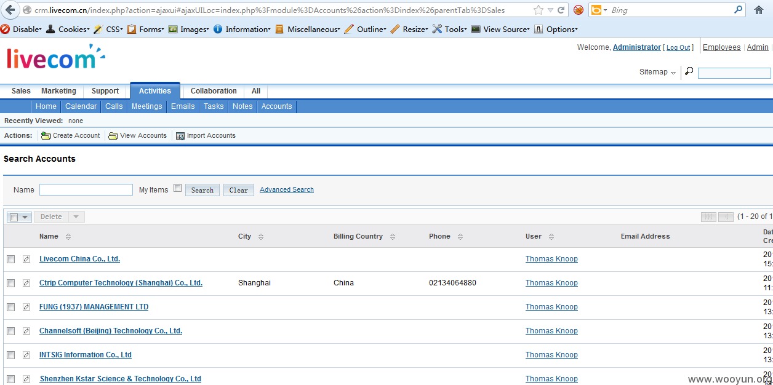Click the Create Account action
The image size is (773, 385).
(71, 135)
